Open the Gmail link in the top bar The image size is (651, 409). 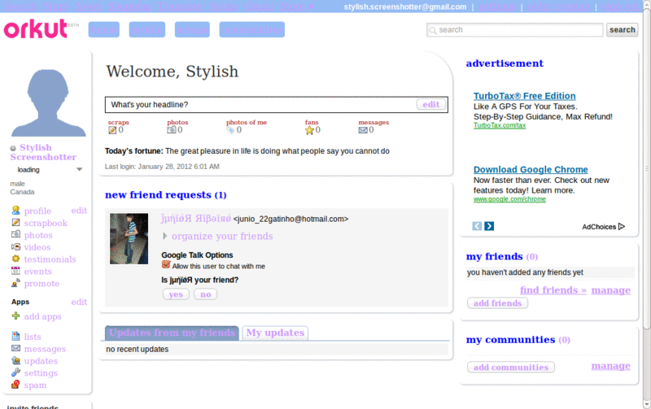coord(259,7)
